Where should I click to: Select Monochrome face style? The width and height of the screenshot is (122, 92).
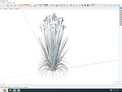(x=88, y=5)
